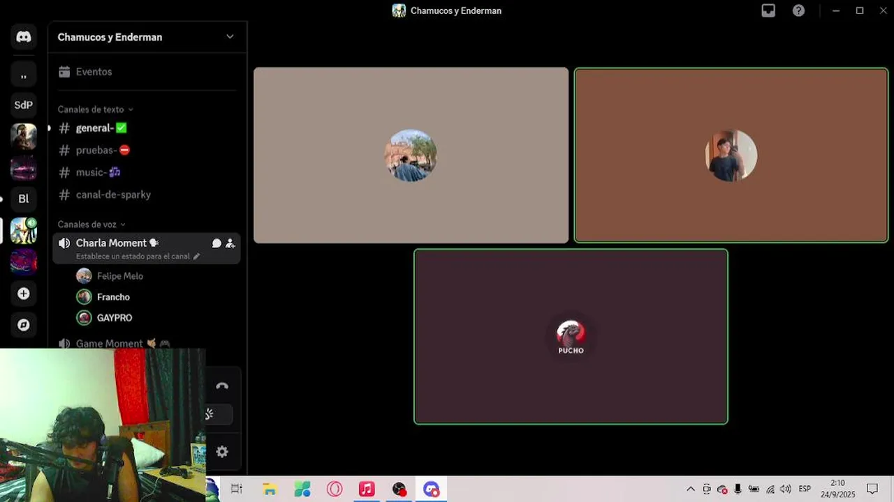Open the server with two-dots icon
The width and height of the screenshot is (894, 502).
pyautogui.click(x=24, y=75)
